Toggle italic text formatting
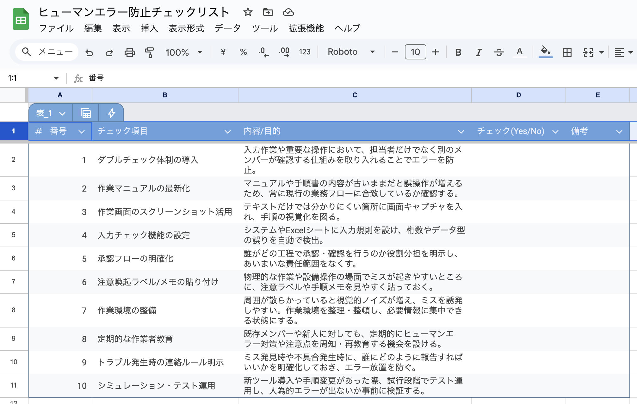The height and width of the screenshot is (404, 637). pyautogui.click(x=479, y=52)
